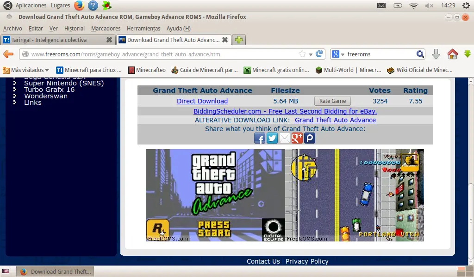Open Minecraft para Linux bookmark
Viewport: 474px width, 277px height.
tap(89, 70)
